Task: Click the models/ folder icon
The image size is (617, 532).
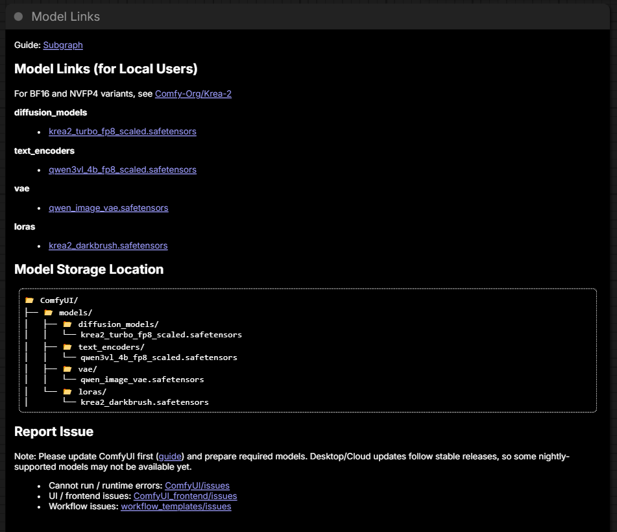Action: click(49, 313)
